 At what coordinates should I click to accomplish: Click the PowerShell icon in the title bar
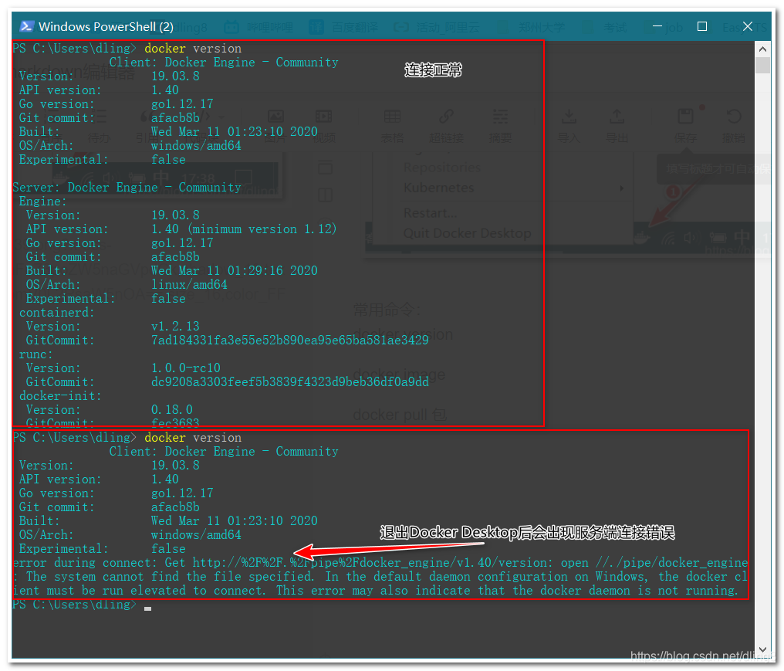pyautogui.click(x=26, y=26)
